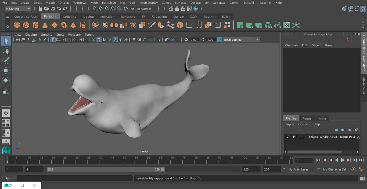Screen dimensions: 367x189
Task: Open the File menu
Action: pyautogui.click(x=5, y=3)
